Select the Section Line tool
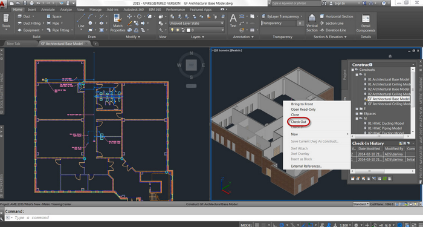Viewport: 423px width, 227px height. [332, 24]
